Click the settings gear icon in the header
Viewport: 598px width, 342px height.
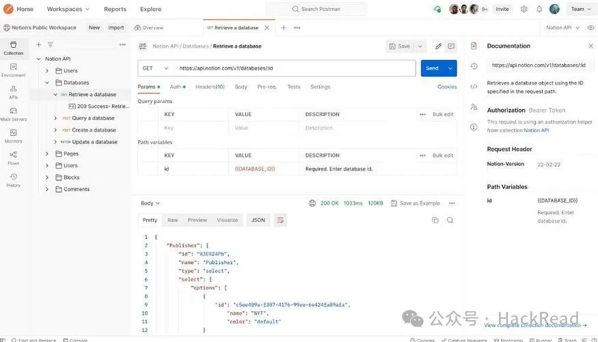(x=524, y=9)
